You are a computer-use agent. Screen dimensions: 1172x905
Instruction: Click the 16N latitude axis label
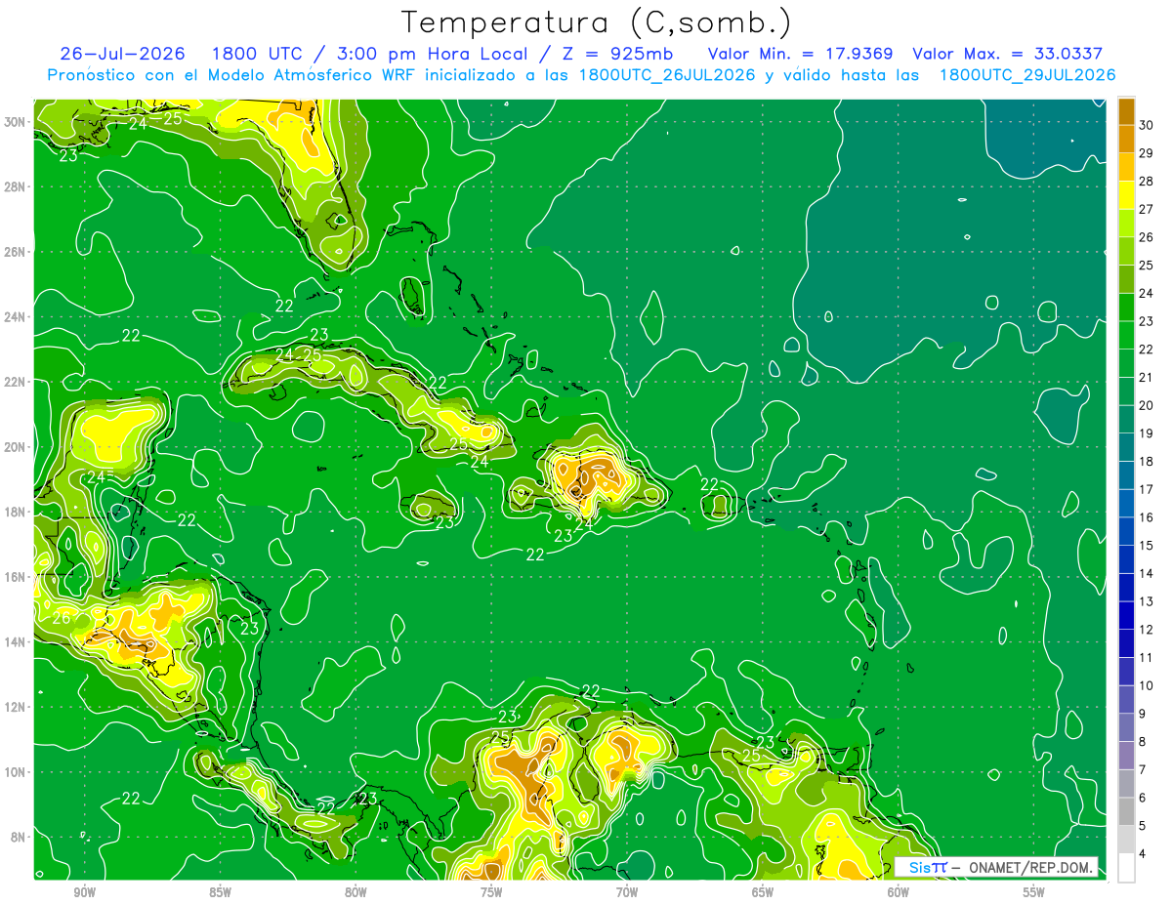(x=15, y=577)
